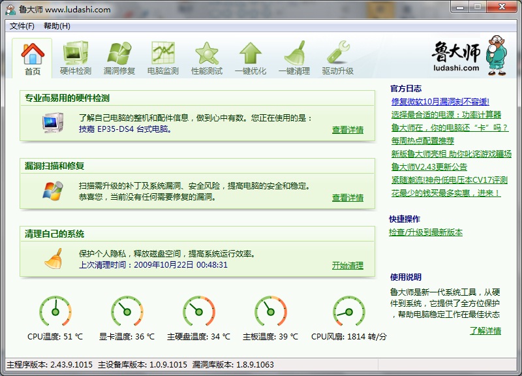Click the 显卡温度 graphics card gauge
Image resolution: width=522 pixels, height=376 pixels.
[127, 311]
